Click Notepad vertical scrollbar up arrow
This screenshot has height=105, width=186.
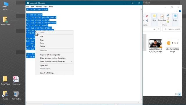coord(141,9)
